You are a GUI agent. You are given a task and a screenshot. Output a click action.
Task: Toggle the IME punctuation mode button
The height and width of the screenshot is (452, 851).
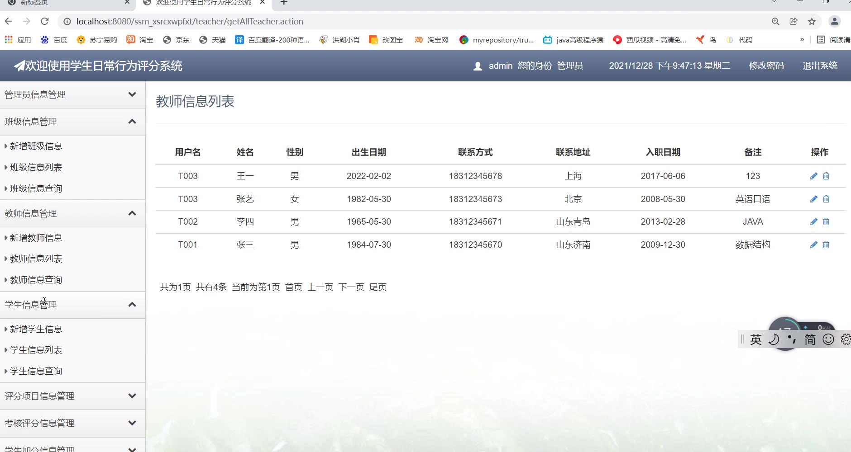(x=792, y=339)
